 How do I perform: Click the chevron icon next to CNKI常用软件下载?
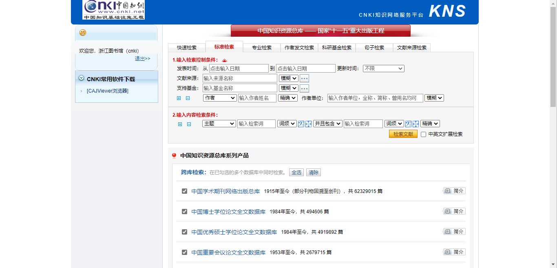click(81, 78)
